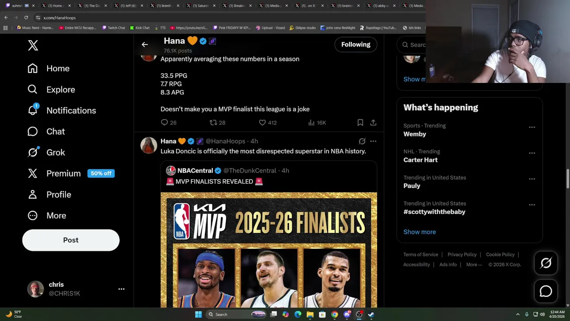Switch to the (1) Saturday browser tab
The width and height of the screenshot is (570, 321).
200,6
